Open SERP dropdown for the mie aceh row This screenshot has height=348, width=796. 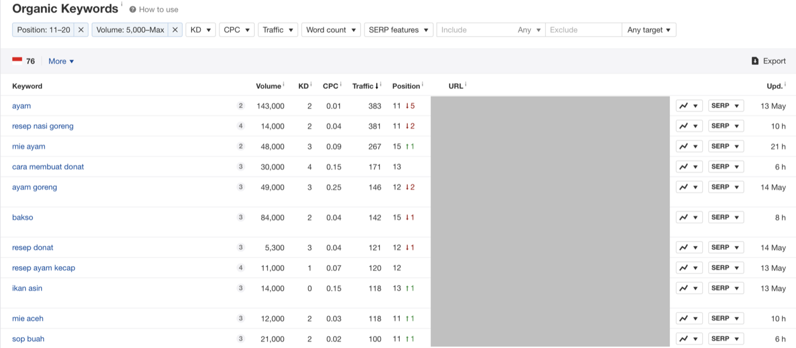pyautogui.click(x=726, y=318)
